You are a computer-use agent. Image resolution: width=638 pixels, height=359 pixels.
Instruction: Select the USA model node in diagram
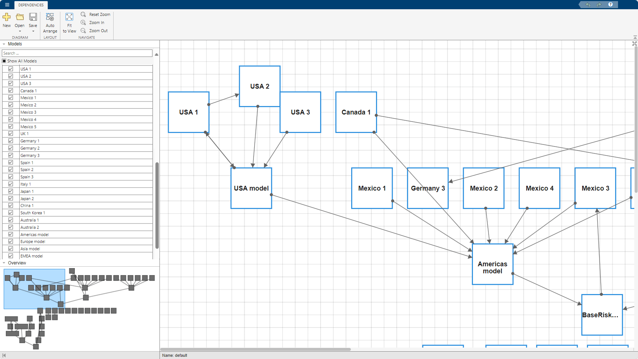[x=251, y=188]
